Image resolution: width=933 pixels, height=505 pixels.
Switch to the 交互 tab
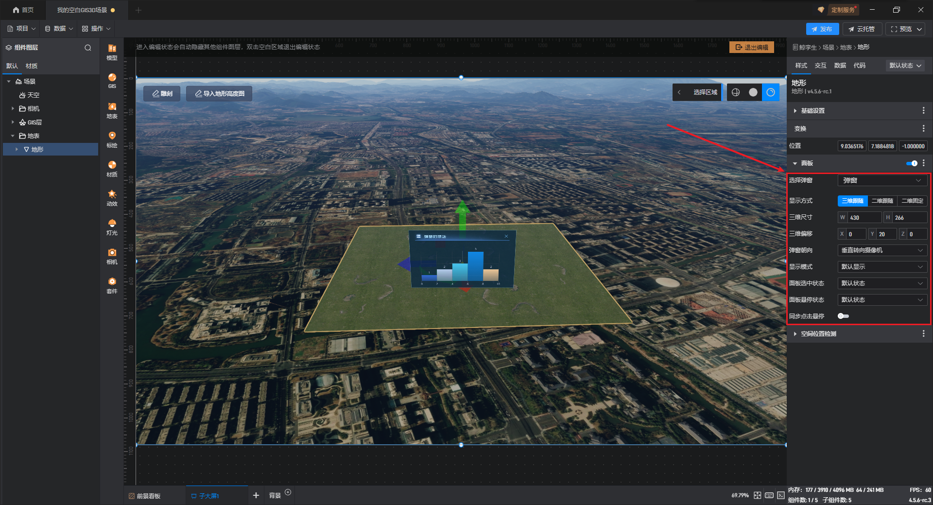click(820, 66)
